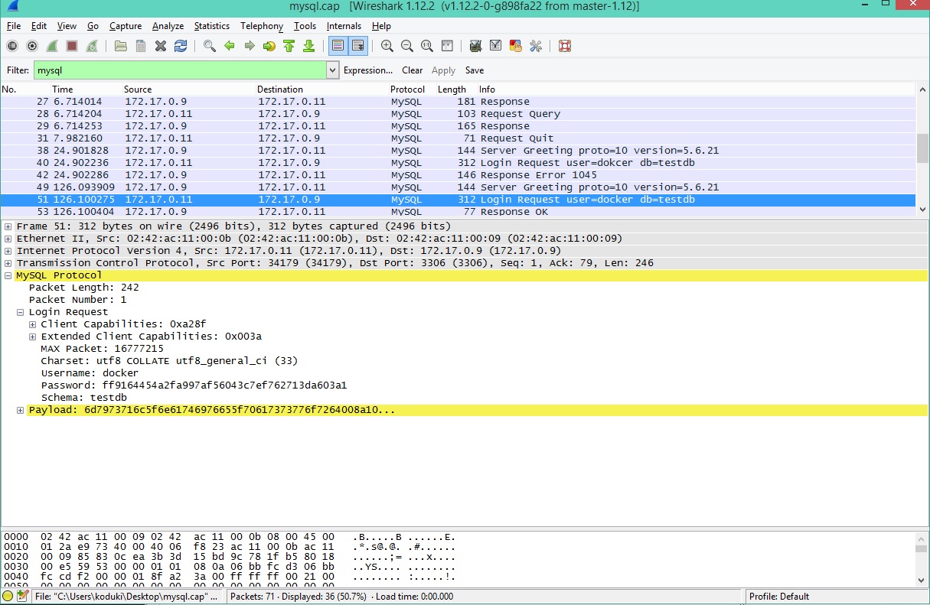Image resolution: width=930 pixels, height=605 pixels.
Task: Open the Statistics menu
Action: 212,25
